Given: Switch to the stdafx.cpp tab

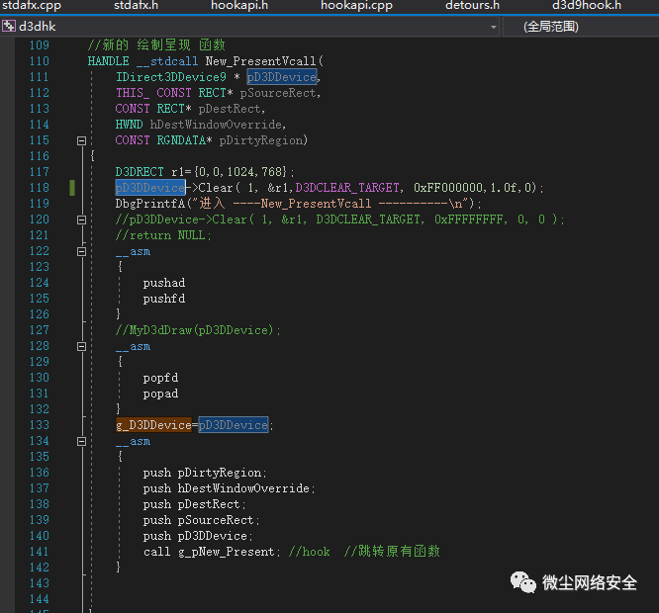Looking at the screenshot, I should 32,6.
